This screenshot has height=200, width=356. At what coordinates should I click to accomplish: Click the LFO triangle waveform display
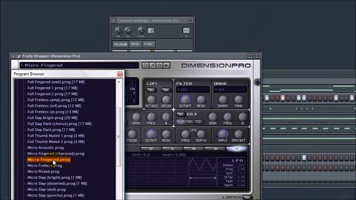(202, 164)
